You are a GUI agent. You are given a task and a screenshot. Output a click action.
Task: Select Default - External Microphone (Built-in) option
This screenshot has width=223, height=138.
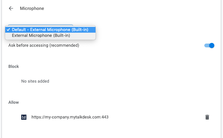[x=50, y=30]
